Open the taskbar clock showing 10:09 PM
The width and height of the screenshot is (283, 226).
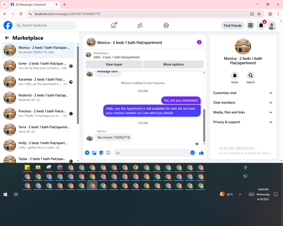coord(263,194)
